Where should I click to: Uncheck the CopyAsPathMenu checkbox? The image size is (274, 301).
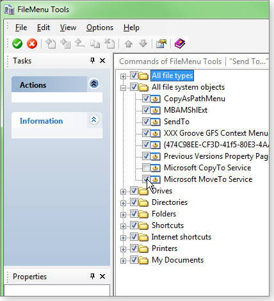tap(146, 98)
